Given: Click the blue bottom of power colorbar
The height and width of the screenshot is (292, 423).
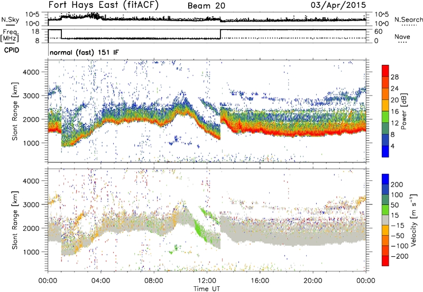Looking at the screenshot, I should pos(385,151).
